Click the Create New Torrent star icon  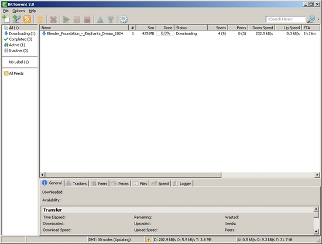tap(40, 19)
